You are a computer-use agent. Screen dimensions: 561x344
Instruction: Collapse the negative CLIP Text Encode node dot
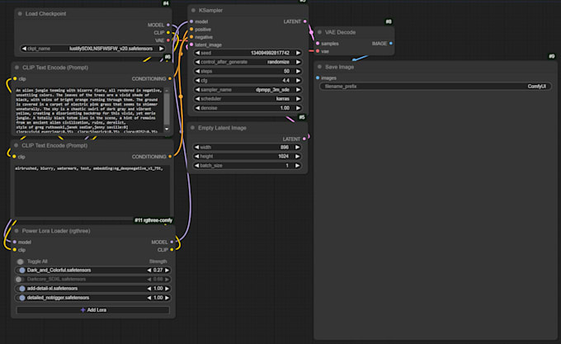pos(16,145)
